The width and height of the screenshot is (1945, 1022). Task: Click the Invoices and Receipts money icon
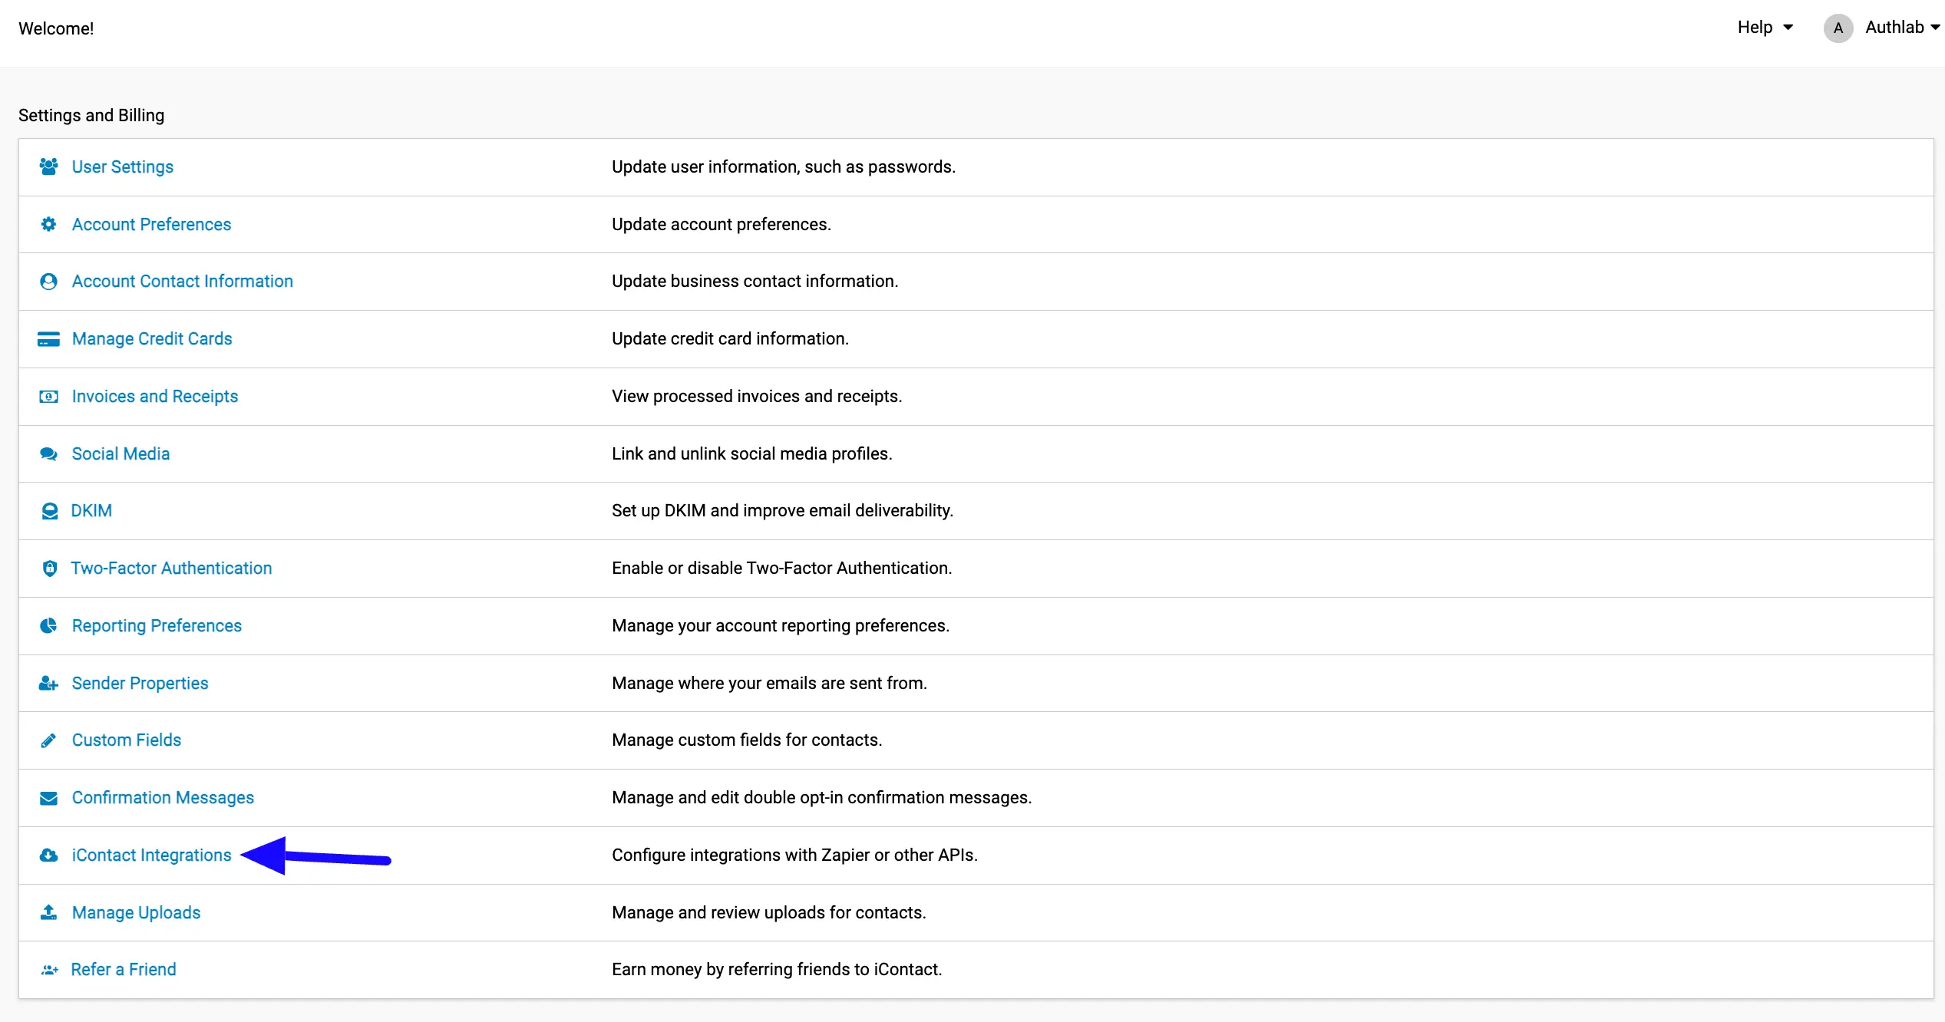pyautogui.click(x=48, y=397)
